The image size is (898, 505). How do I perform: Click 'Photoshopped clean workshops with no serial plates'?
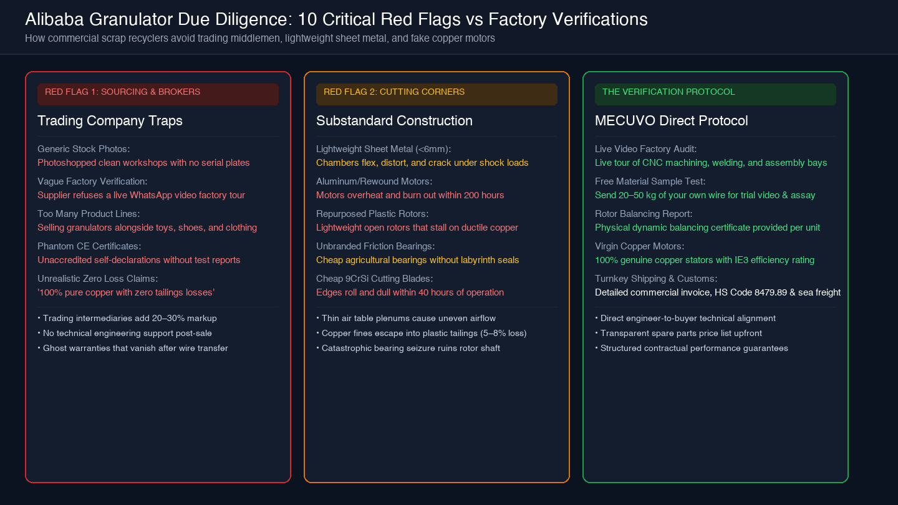[x=143, y=163]
